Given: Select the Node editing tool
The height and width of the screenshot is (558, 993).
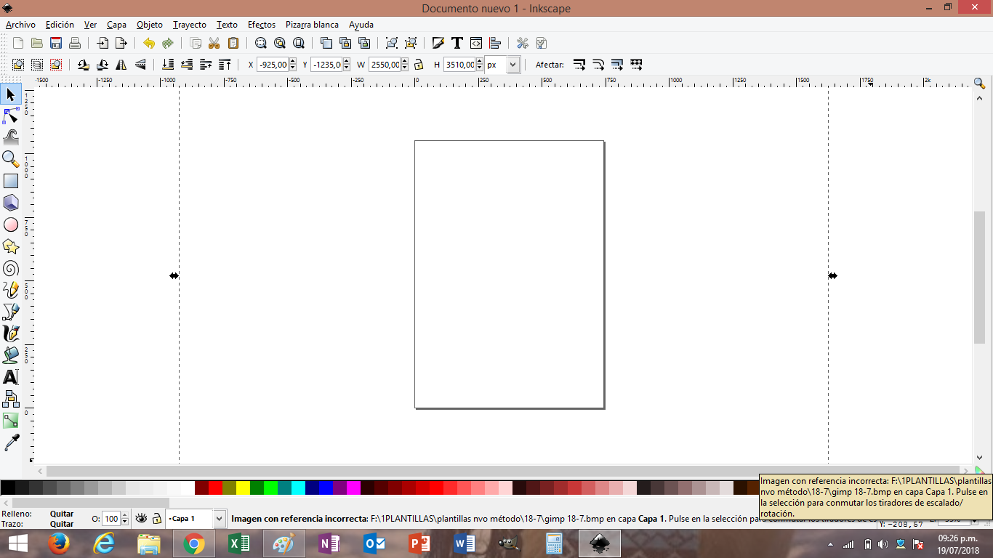Looking at the screenshot, I should tap(11, 116).
